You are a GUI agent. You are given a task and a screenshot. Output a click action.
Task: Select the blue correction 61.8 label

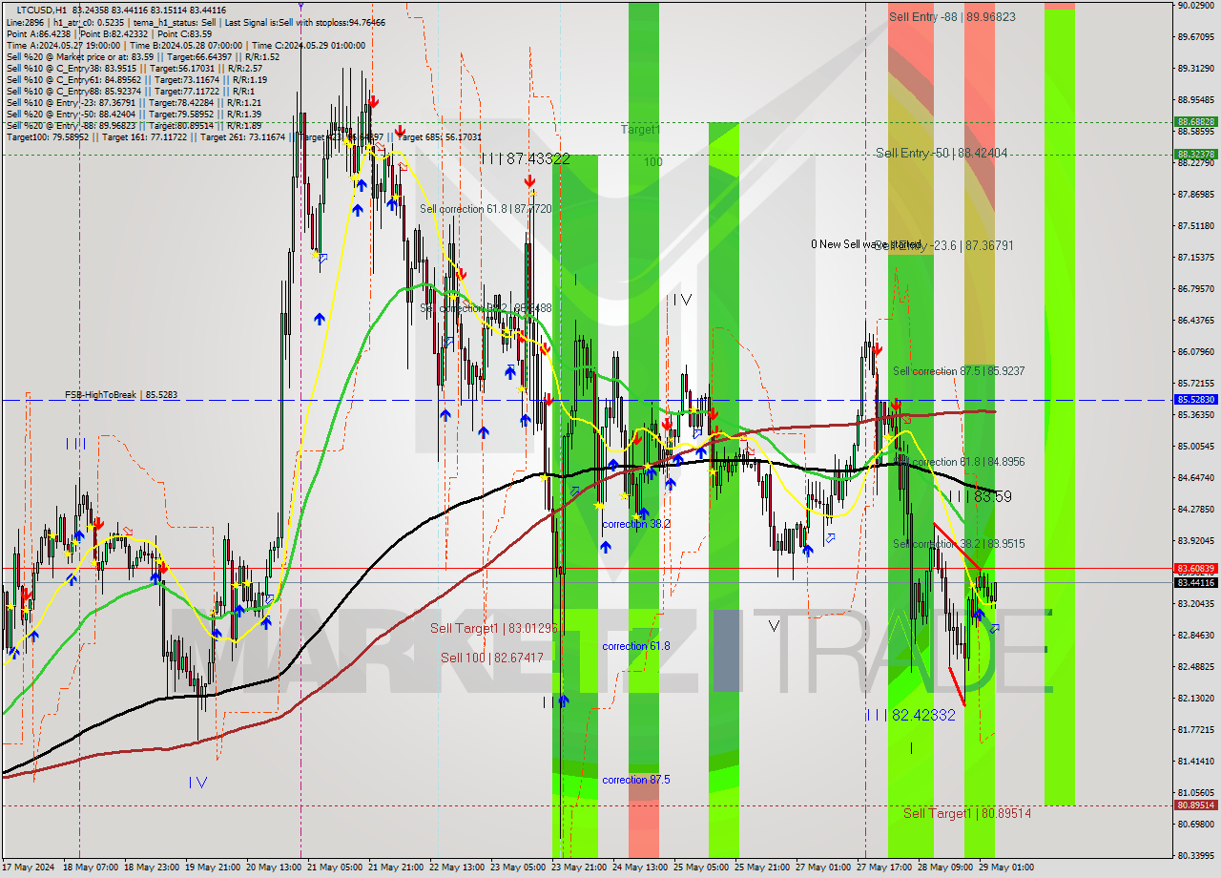pyautogui.click(x=636, y=646)
